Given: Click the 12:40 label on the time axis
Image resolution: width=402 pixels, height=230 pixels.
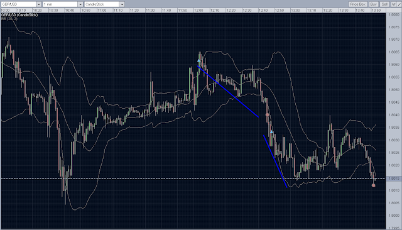Looking at the screenshot, I should (263, 11).
